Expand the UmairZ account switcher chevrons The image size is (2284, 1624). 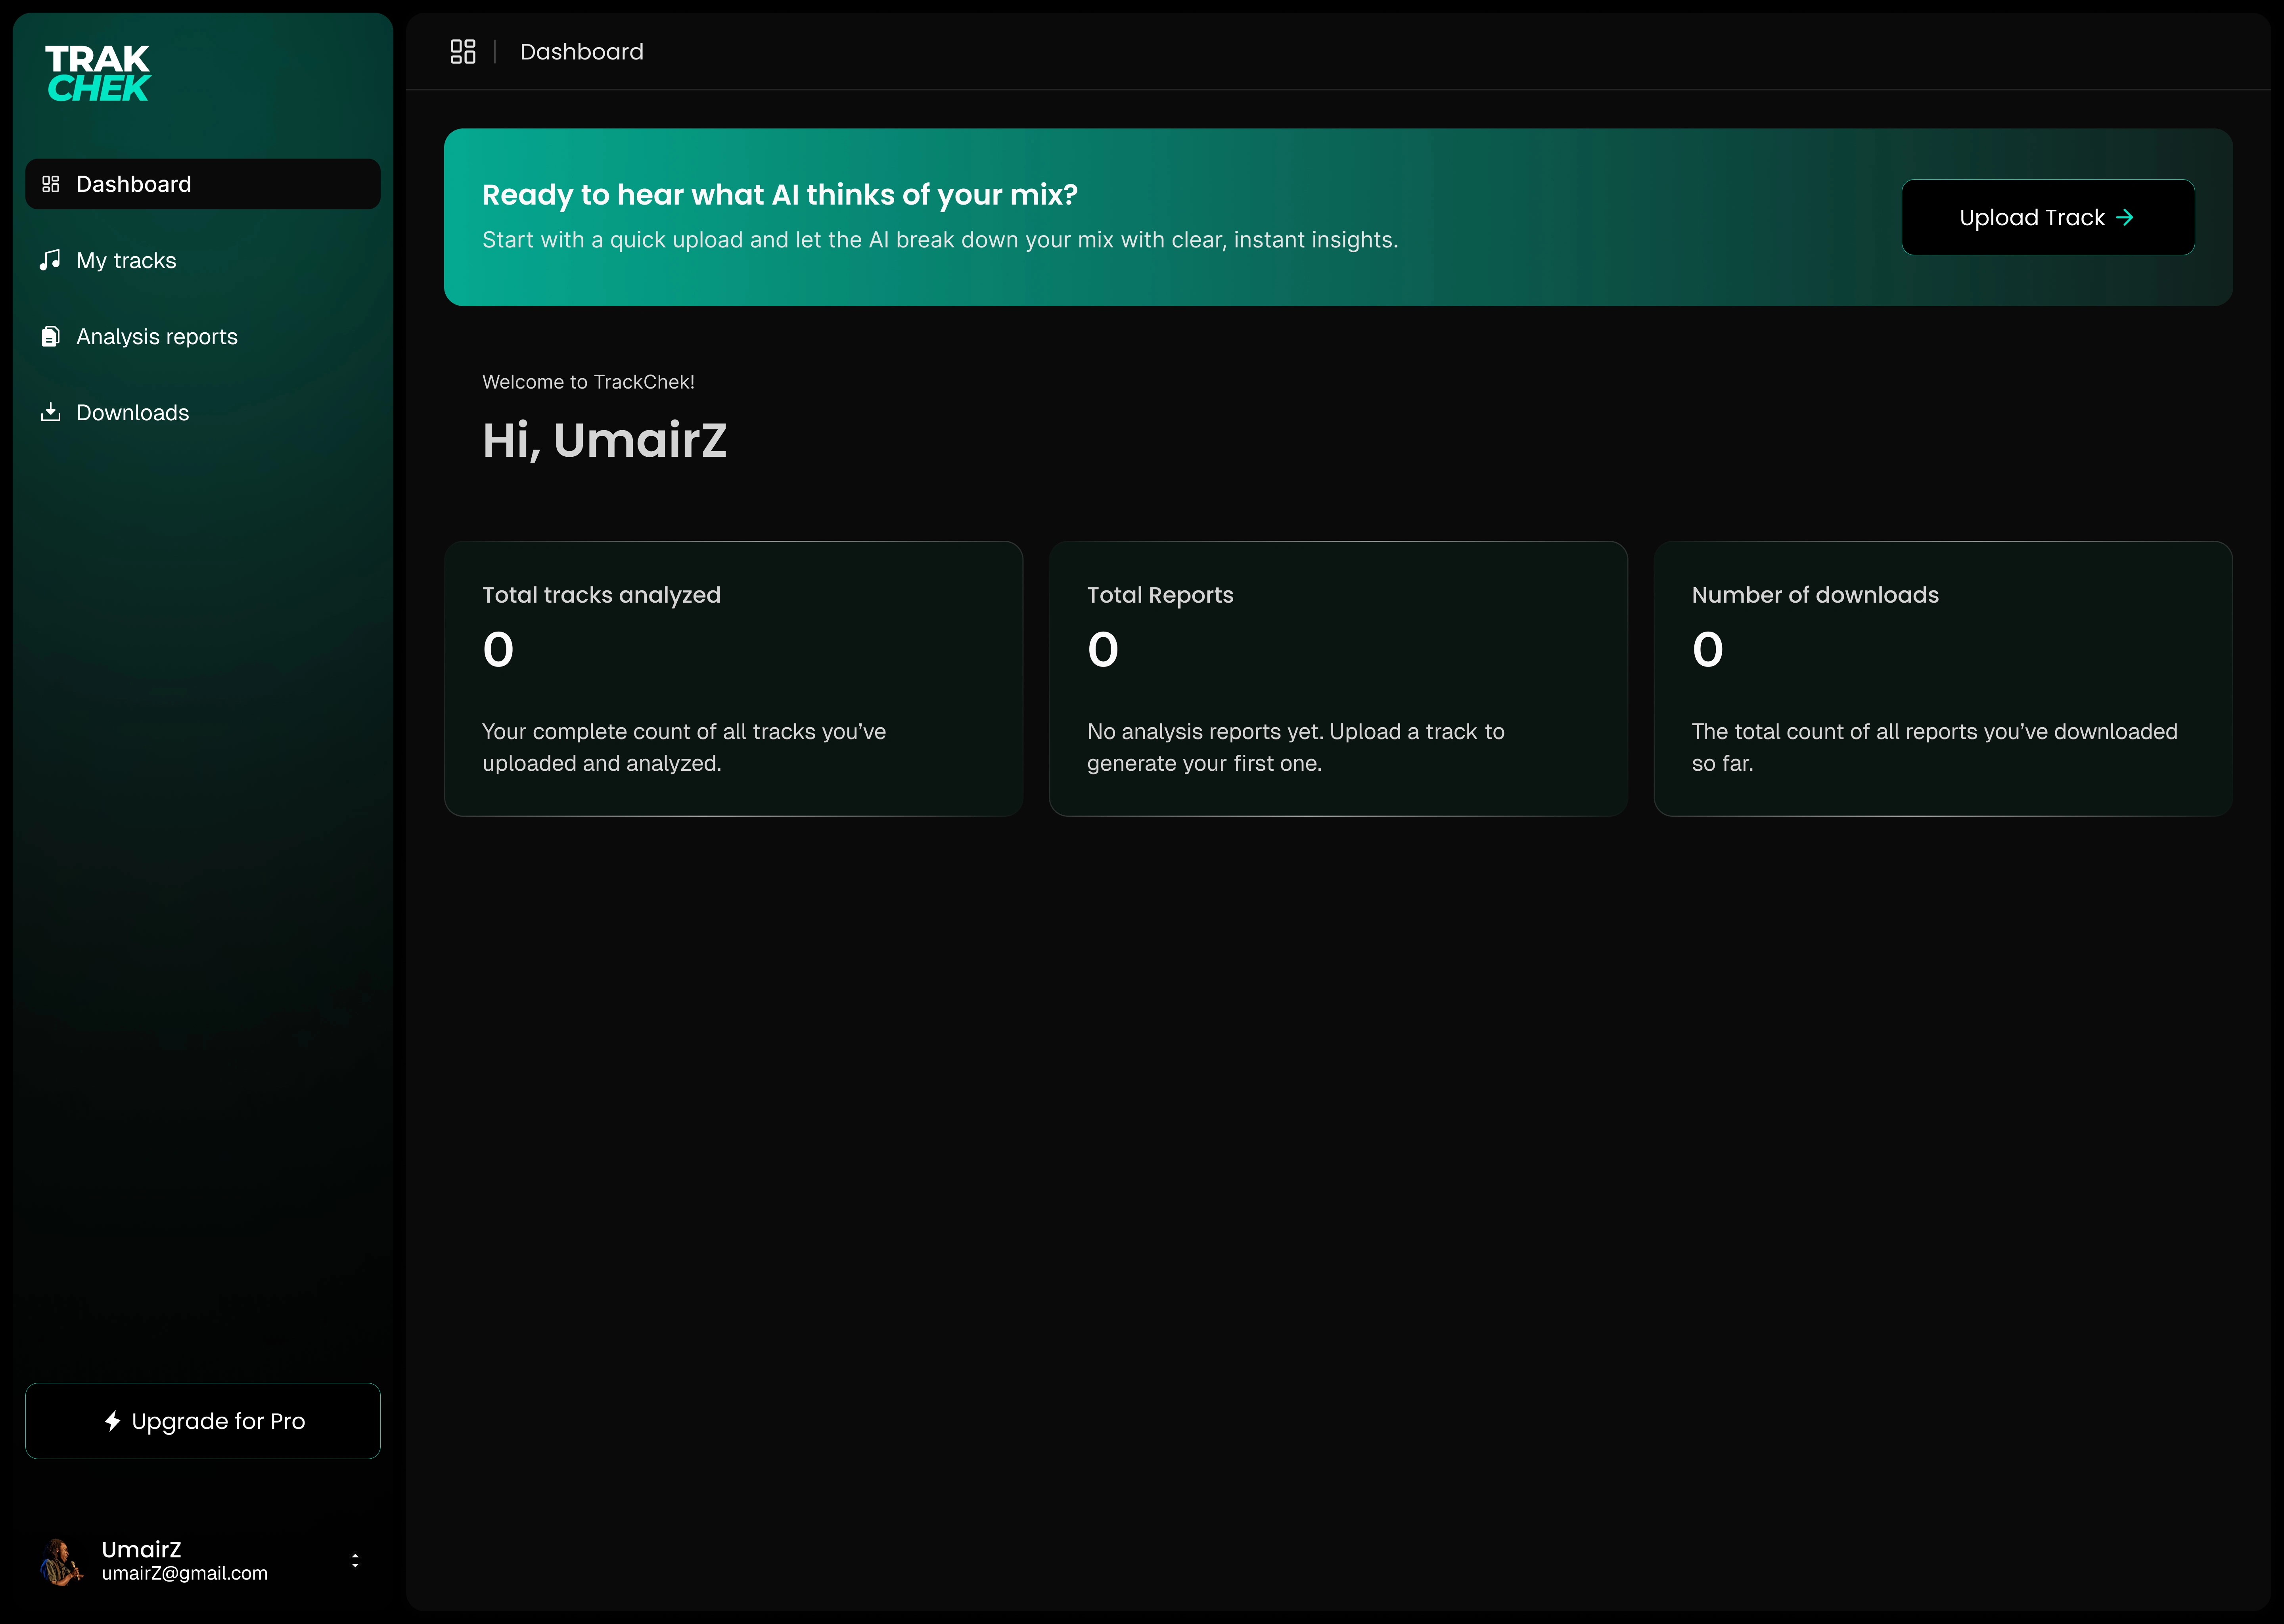355,1560
